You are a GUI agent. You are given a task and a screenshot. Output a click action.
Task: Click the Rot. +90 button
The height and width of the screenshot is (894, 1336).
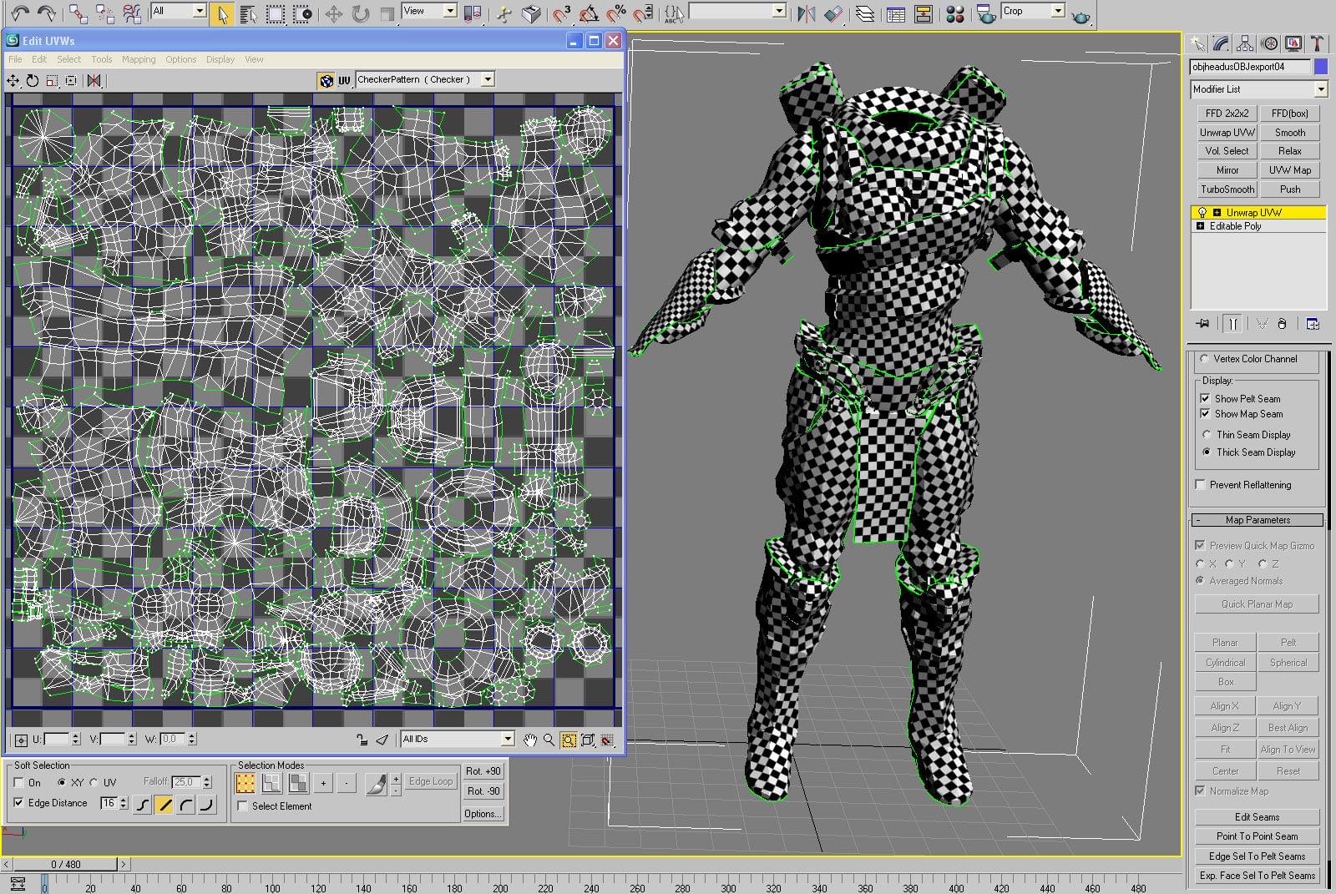[483, 771]
